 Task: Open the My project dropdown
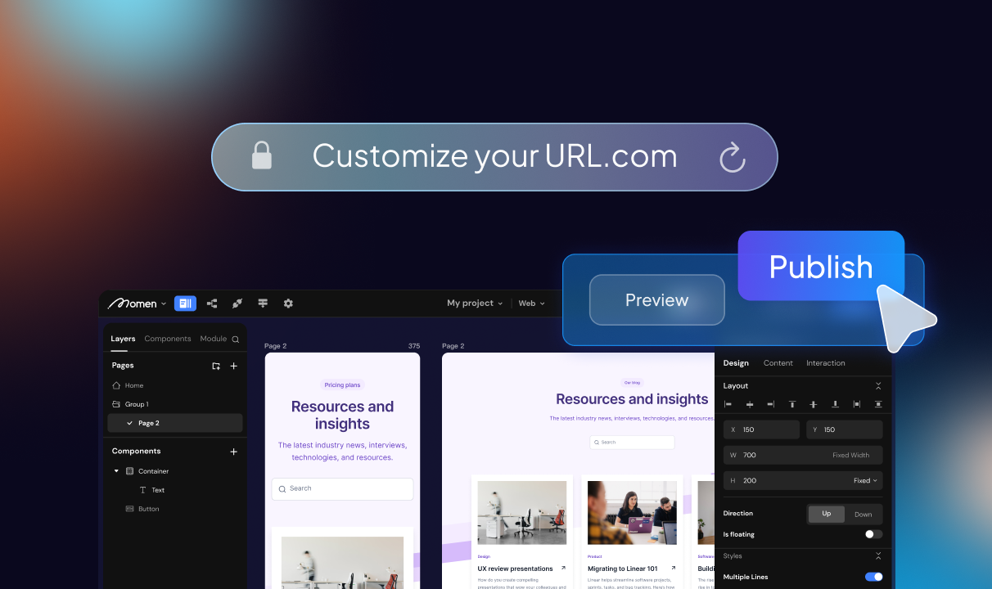coord(475,303)
